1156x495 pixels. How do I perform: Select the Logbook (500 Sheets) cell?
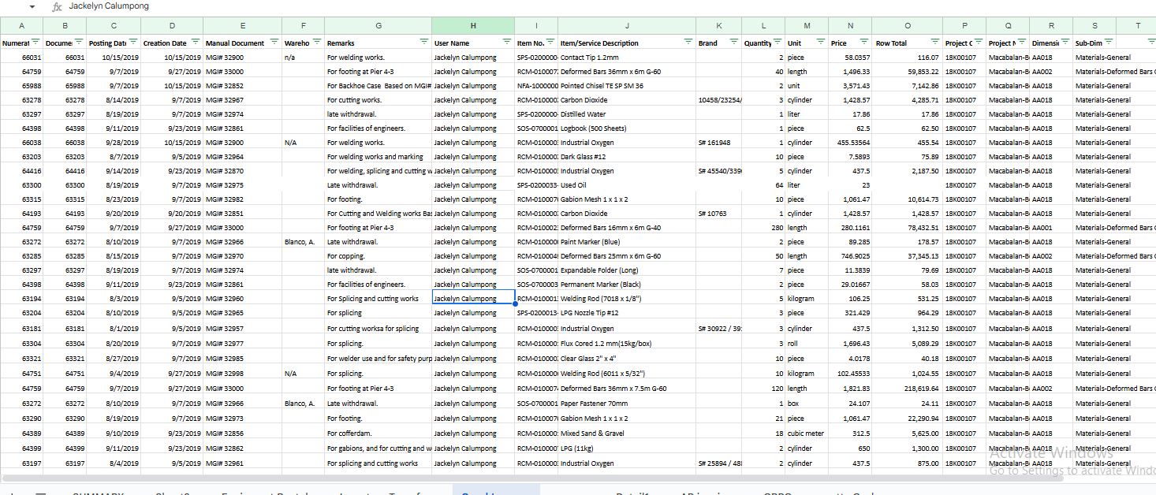(x=627, y=128)
